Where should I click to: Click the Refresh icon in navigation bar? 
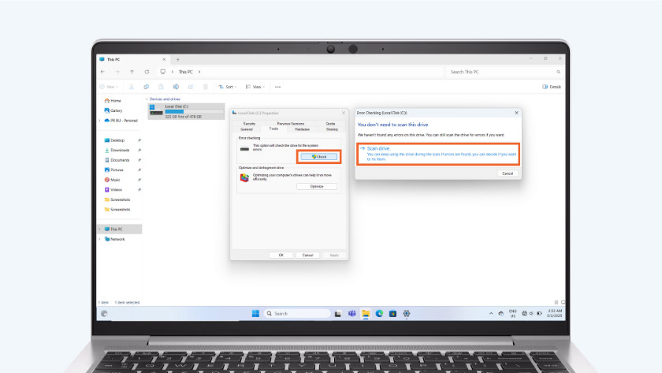(x=147, y=72)
